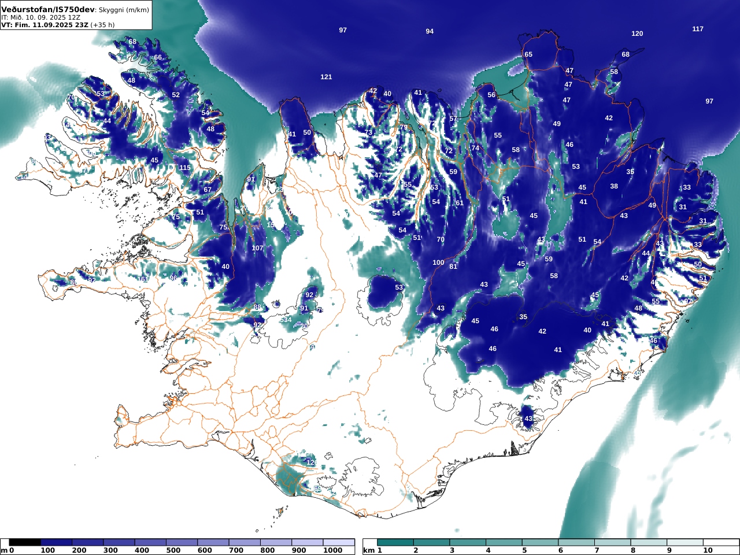Screen dimensions: 740x555
Task: Click the map value 74
Action: (475, 148)
